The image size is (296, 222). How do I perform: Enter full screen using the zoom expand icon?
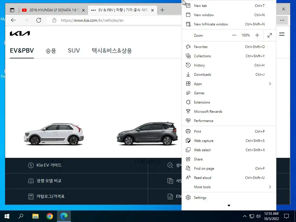pos(270,35)
